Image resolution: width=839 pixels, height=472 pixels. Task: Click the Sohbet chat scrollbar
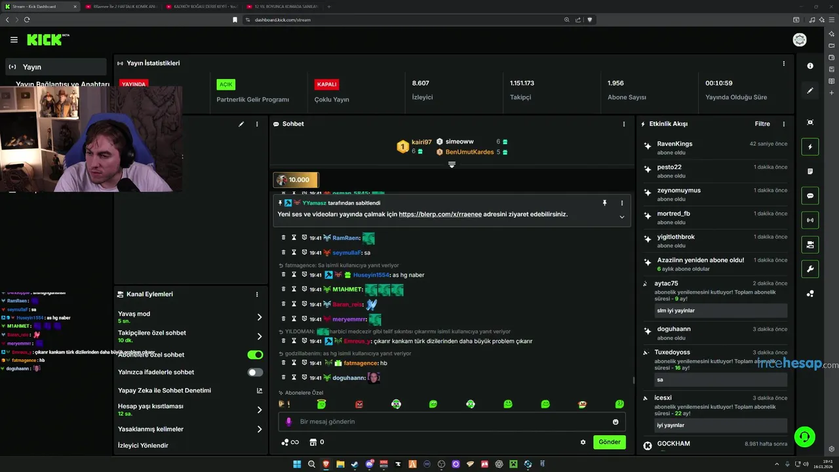[633, 380]
